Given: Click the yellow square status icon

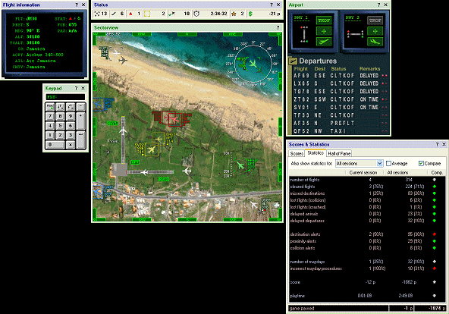Looking at the screenshot, I should (x=147, y=14).
